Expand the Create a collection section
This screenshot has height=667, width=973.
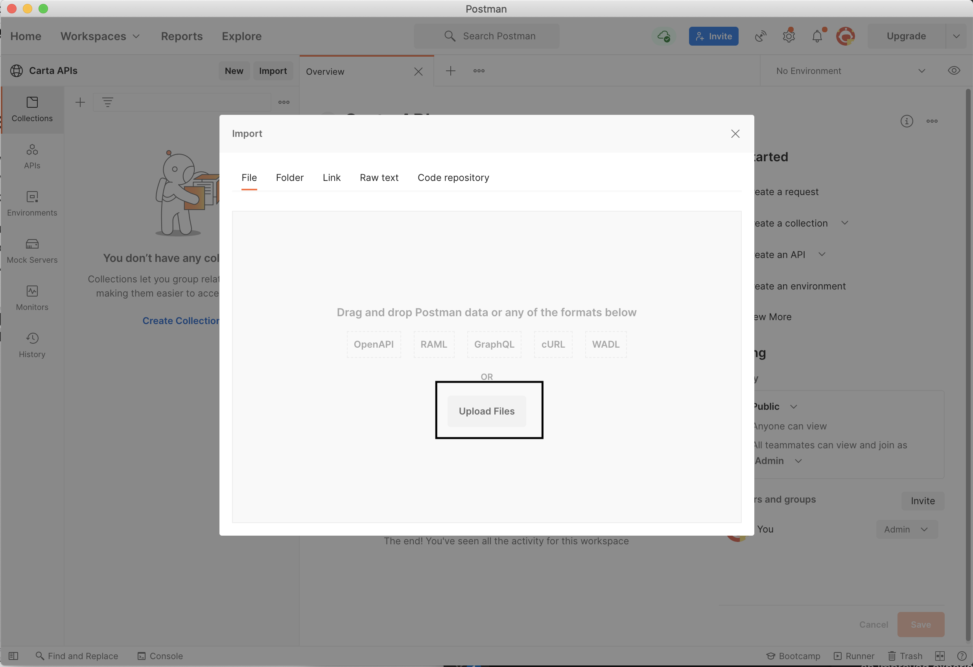coord(845,223)
